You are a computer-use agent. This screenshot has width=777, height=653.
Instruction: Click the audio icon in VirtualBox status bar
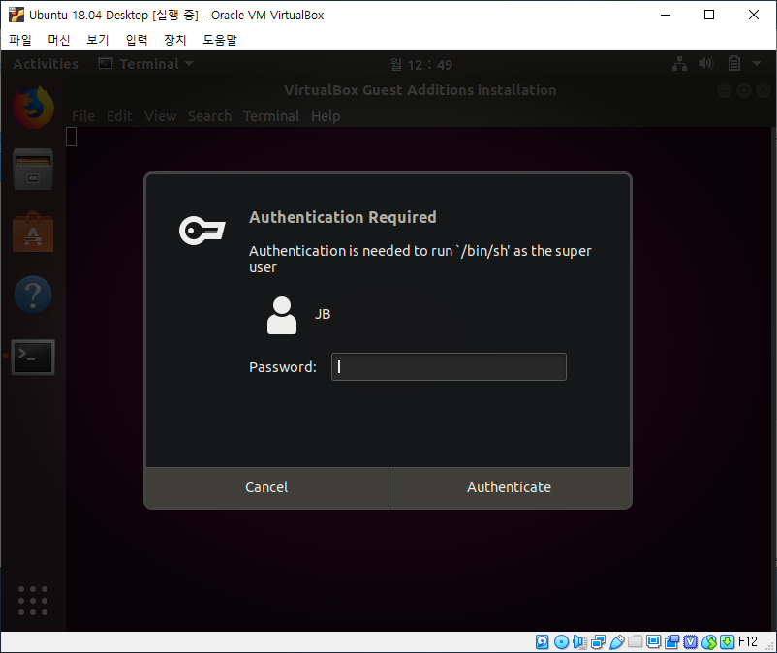pos(579,642)
